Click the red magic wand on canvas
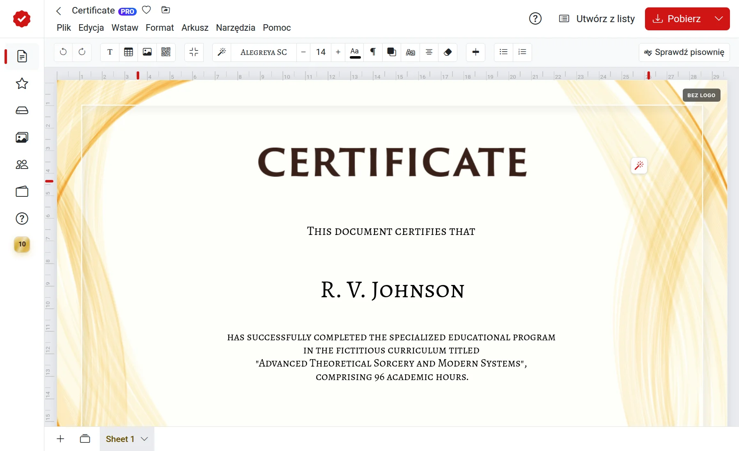Screen dimensions: 739x451 (x=639, y=166)
